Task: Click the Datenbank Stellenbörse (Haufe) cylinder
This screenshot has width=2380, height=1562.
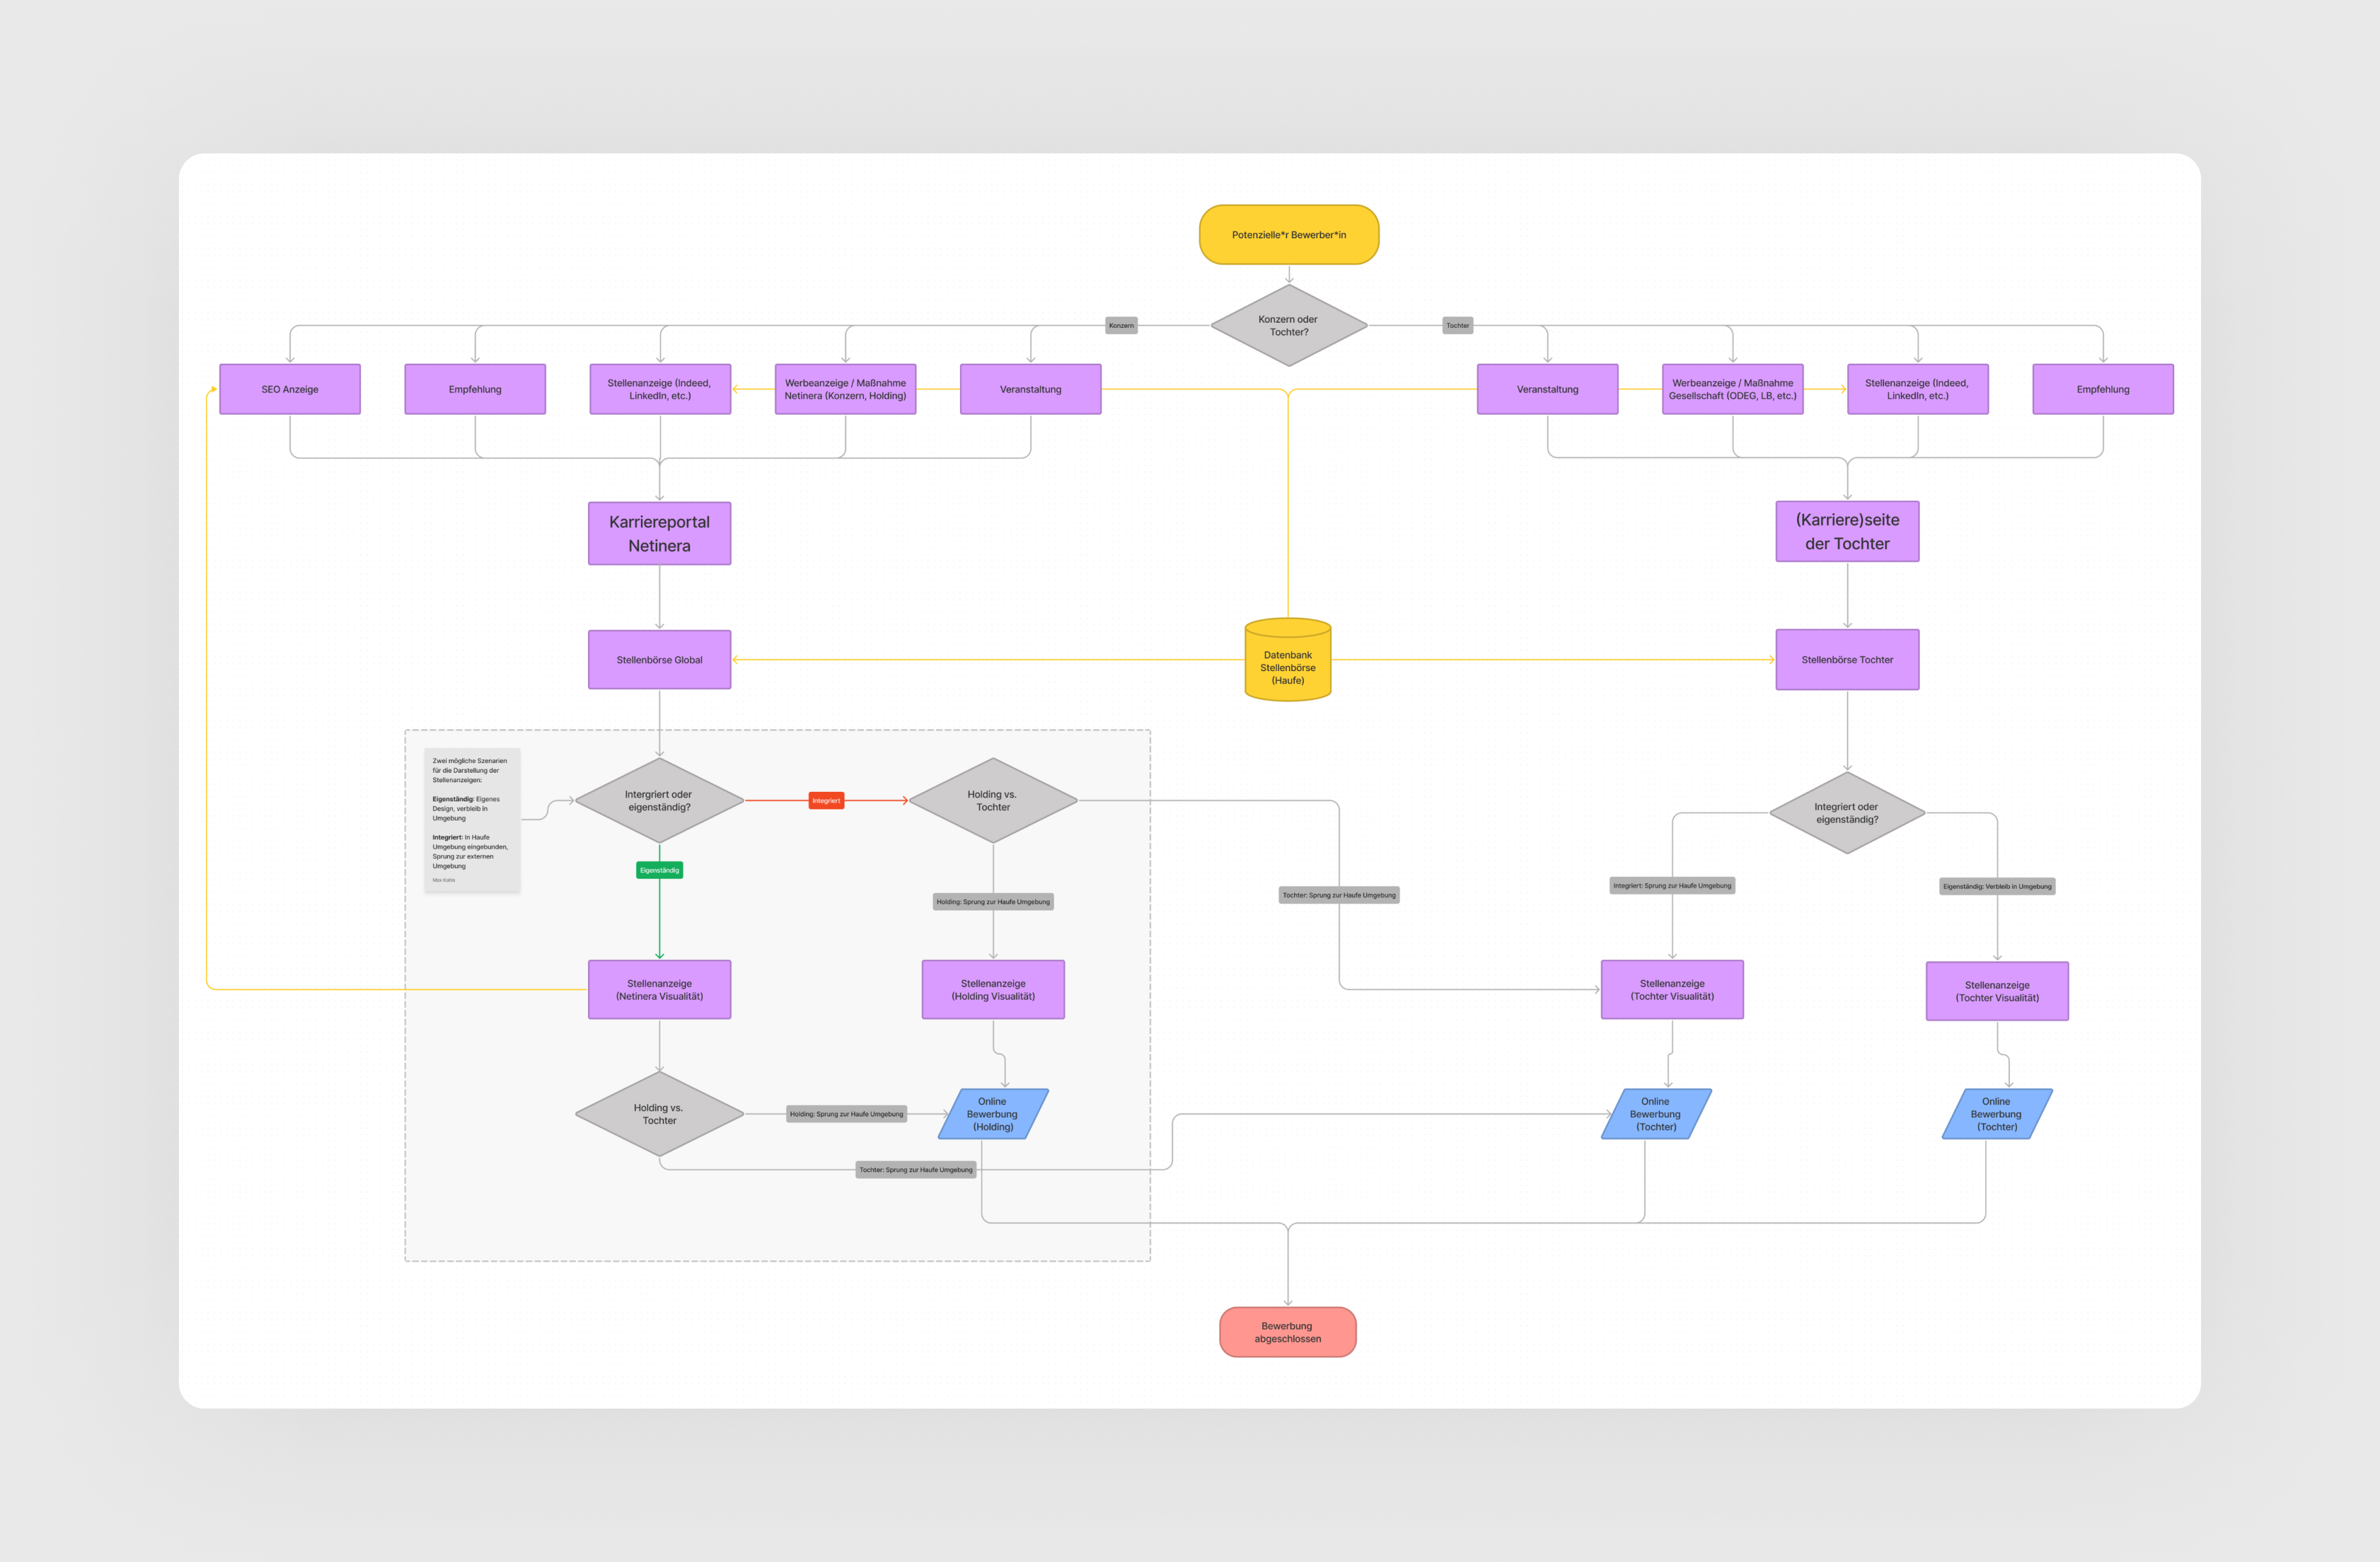Action: [1287, 665]
